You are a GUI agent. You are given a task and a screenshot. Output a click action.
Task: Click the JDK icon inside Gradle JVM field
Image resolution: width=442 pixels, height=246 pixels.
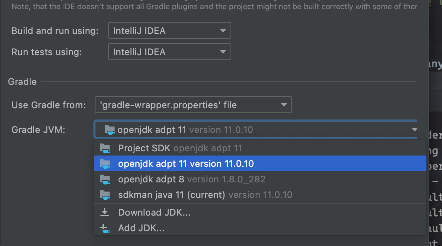coord(110,130)
